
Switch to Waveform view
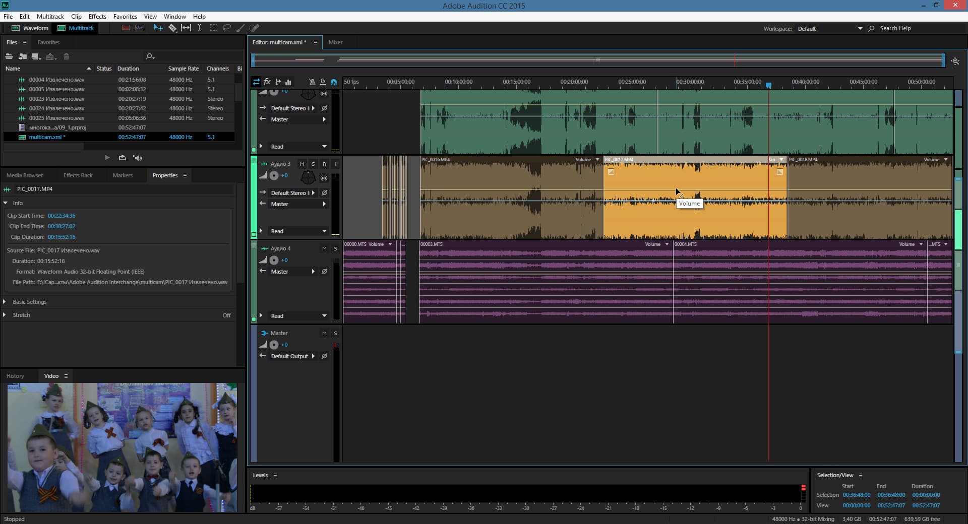30,28
